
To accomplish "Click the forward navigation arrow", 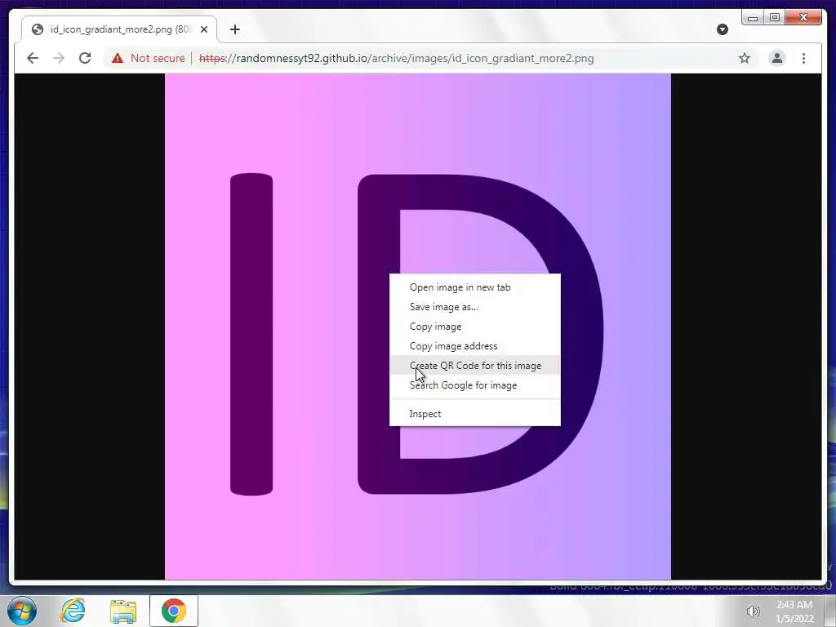I will (x=59, y=58).
